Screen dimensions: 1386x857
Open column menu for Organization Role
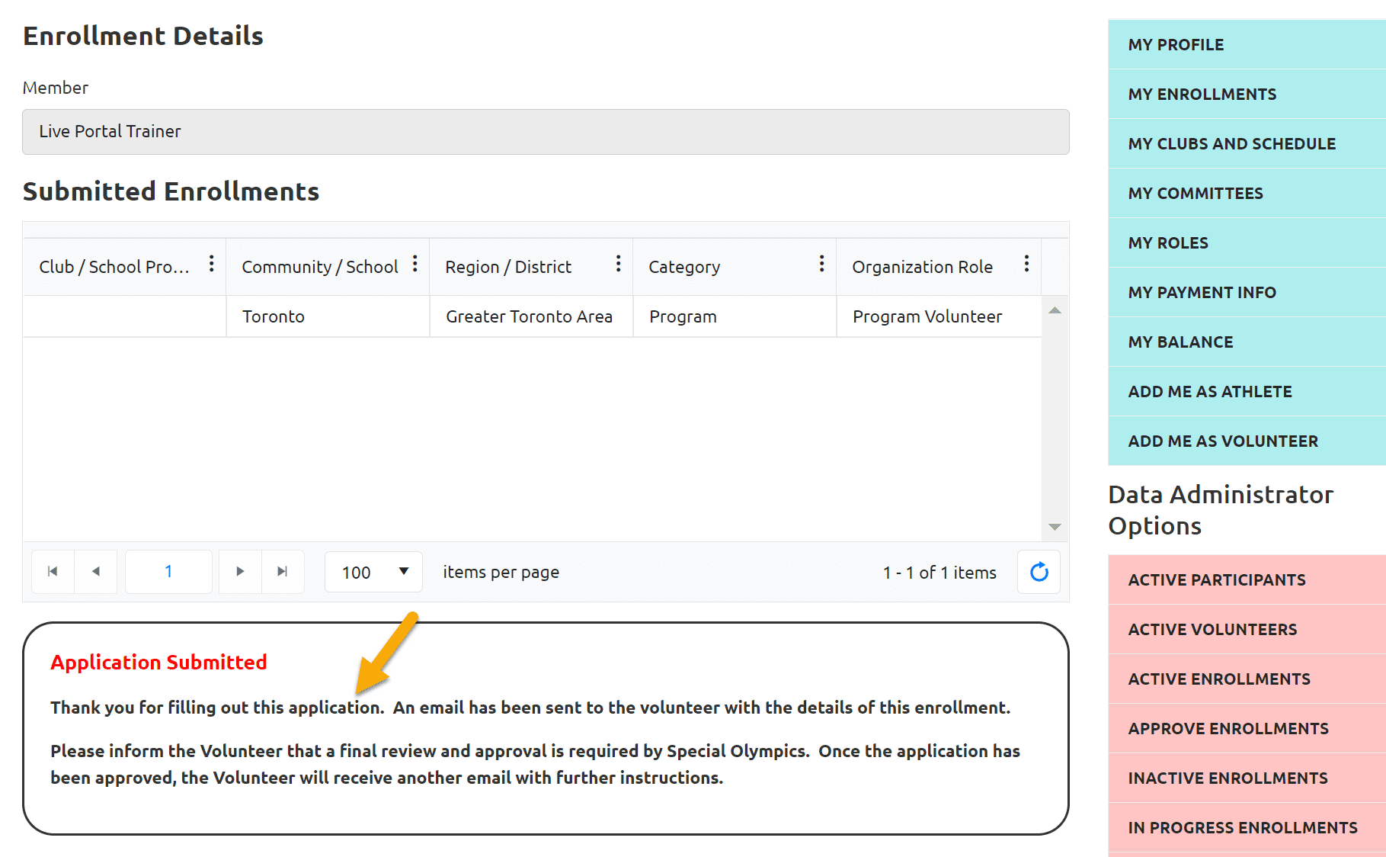tap(1027, 265)
